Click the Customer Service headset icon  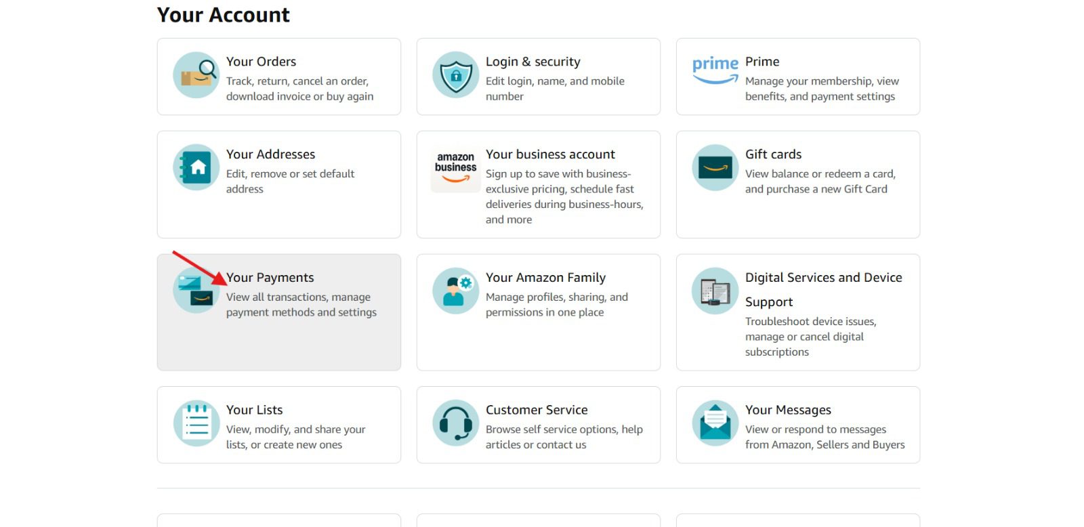455,423
